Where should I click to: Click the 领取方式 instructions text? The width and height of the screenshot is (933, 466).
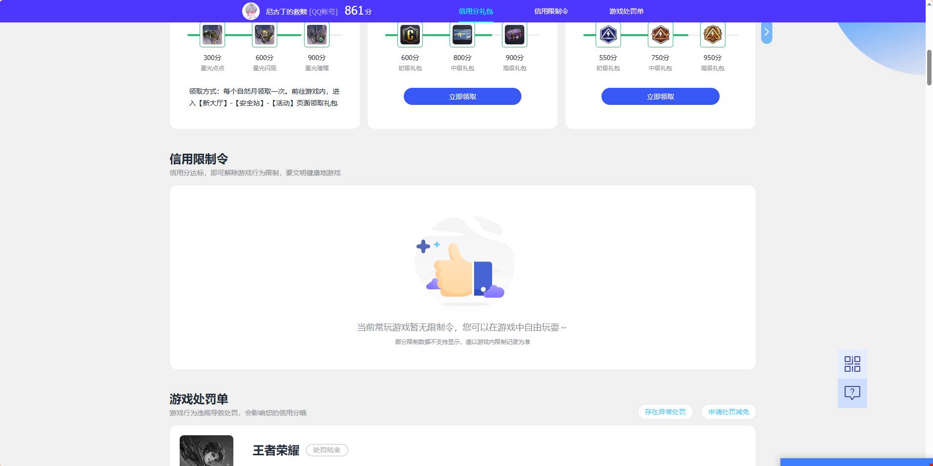[264, 97]
